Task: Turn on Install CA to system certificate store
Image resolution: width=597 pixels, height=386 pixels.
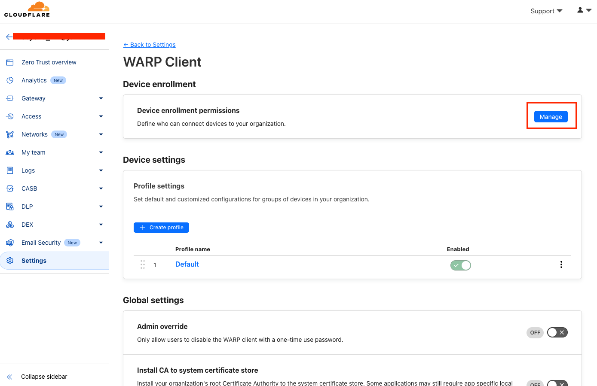Action: tap(557, 383)
